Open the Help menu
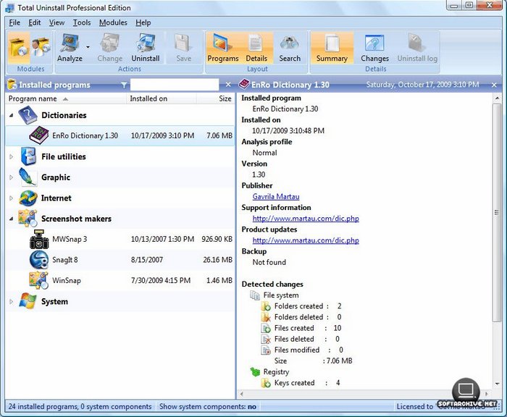The width and height of the screenshot is (507, 417). click(x=143, y=22)
